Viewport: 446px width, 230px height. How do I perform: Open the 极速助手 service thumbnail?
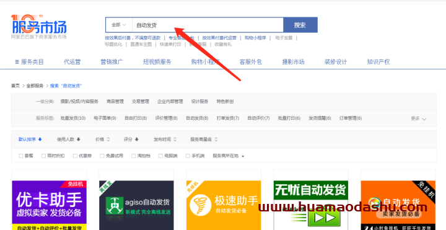click(x=224, y=205)
